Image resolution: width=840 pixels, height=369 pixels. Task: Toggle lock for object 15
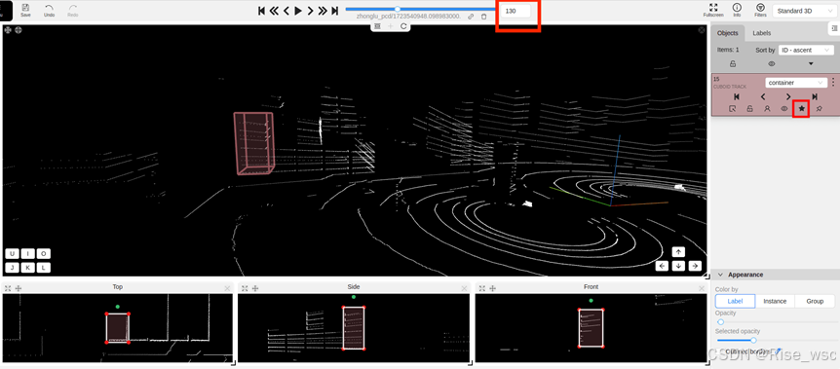click(749, 109)
